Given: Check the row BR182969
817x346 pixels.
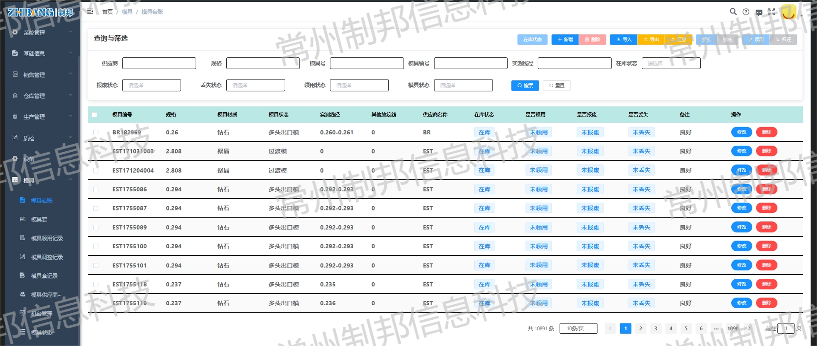Looking at the screenshot, I should [x=96, y=133].
